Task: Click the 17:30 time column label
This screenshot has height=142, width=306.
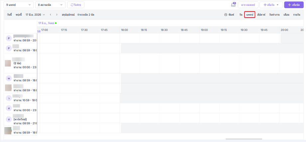Action: (x=84, y=30)
